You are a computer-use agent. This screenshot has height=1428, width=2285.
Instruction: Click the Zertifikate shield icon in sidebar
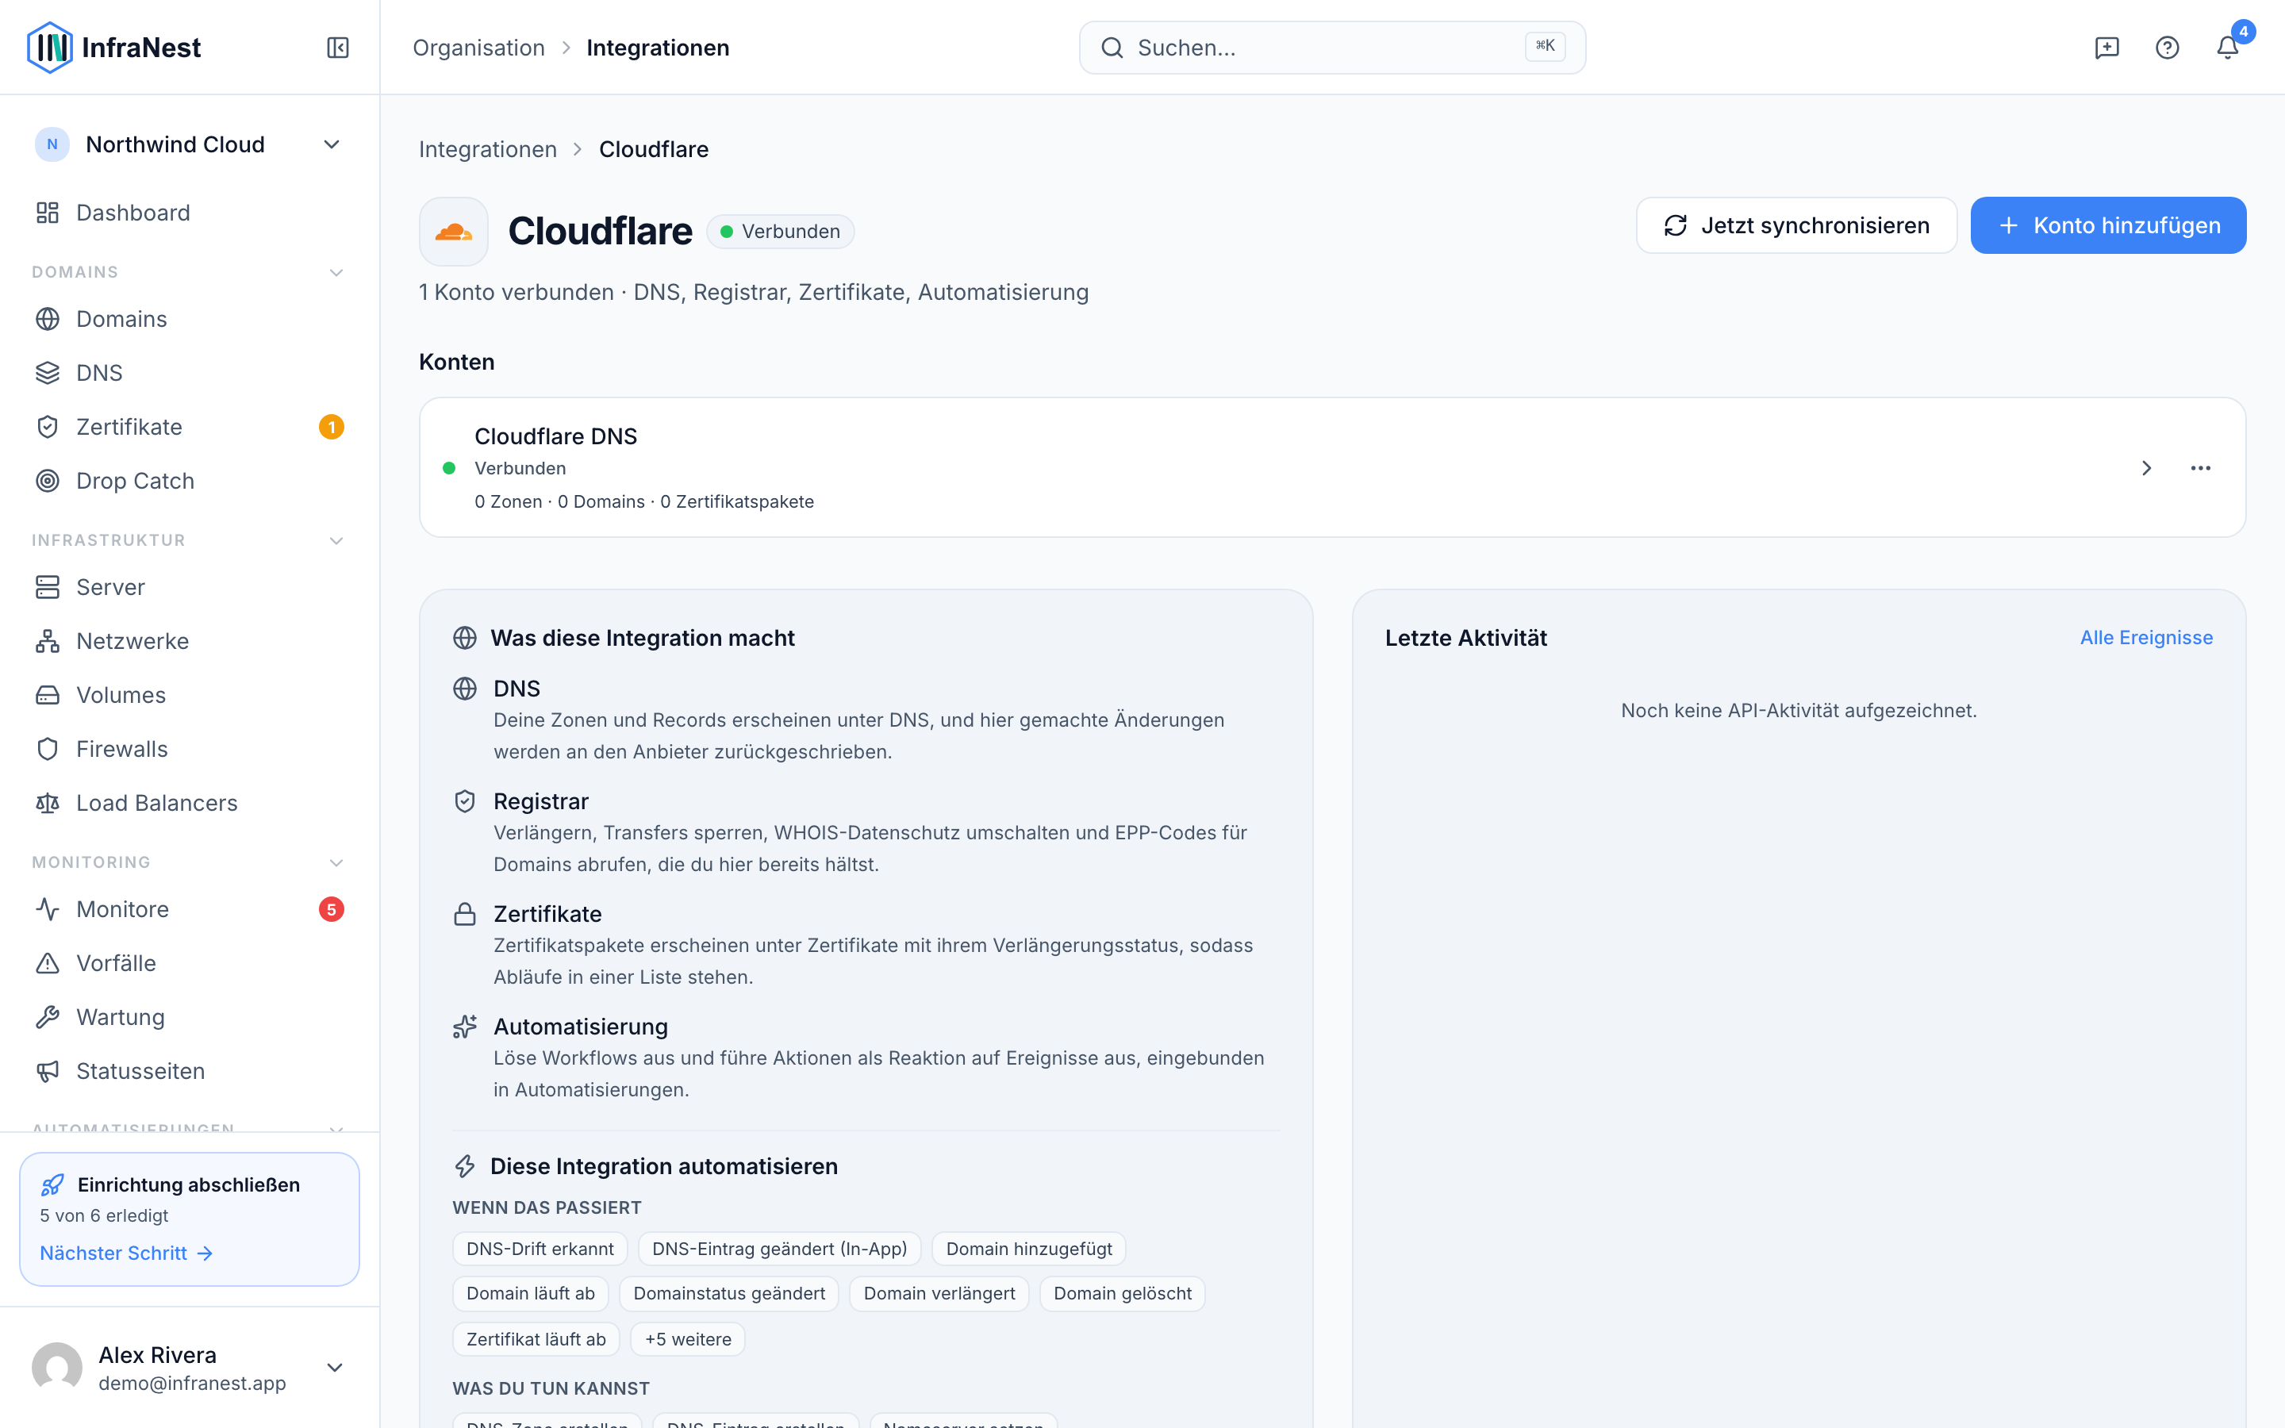point(48,427)
